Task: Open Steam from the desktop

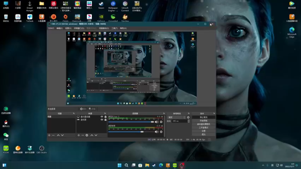Action: [x=101, y=5]
